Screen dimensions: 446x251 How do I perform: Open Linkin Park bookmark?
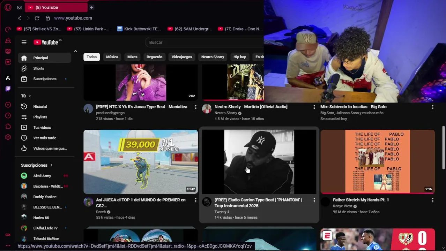click(x=88, y=29)
